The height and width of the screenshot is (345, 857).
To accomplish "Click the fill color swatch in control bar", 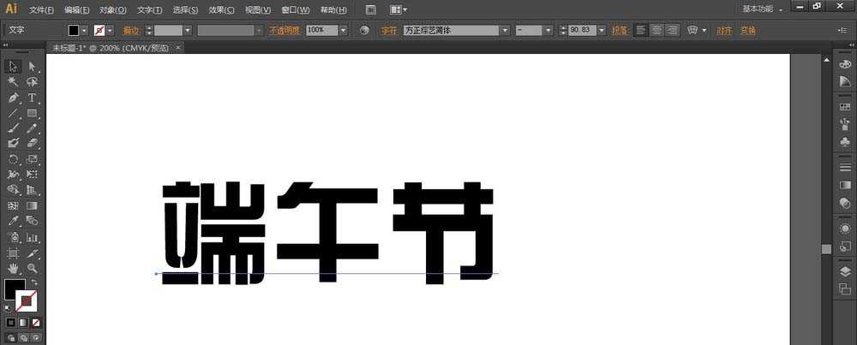I will (x=74, y=30).
